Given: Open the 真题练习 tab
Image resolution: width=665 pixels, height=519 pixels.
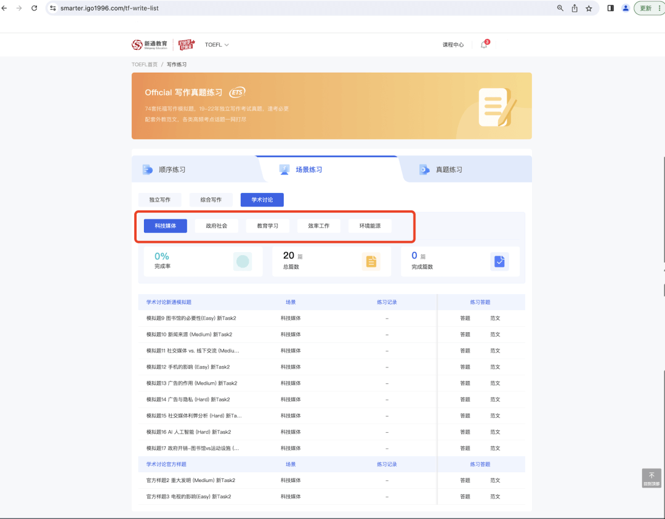Looking at the screenshot, I should point(449,170).
